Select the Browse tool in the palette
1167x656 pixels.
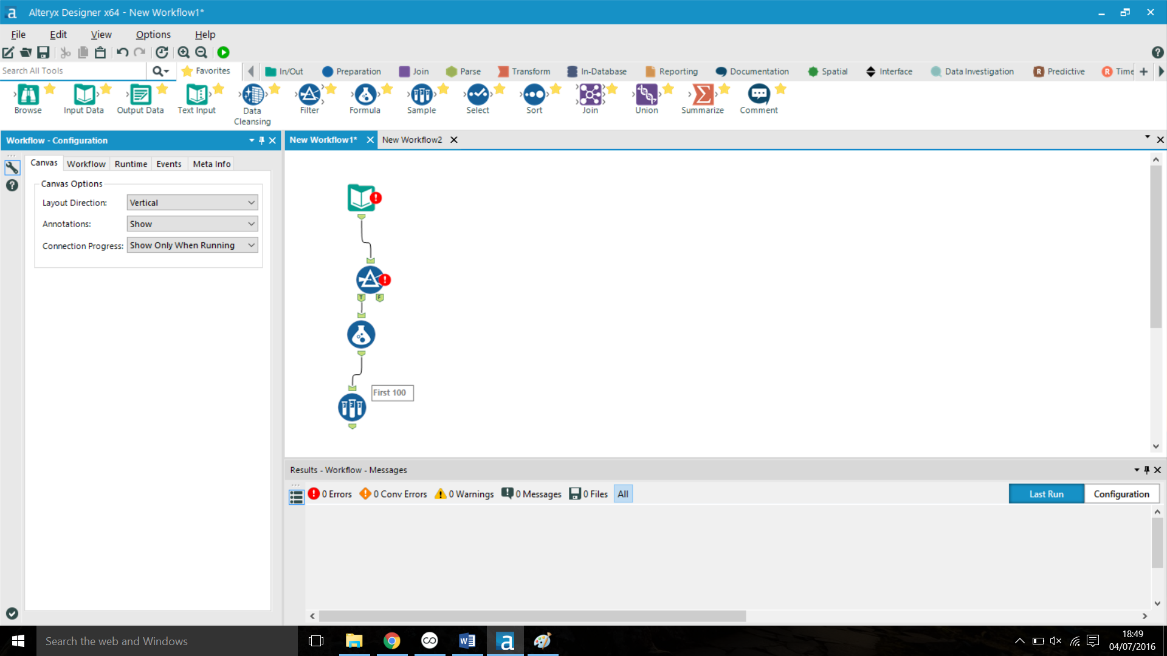(x=28, y=95)
